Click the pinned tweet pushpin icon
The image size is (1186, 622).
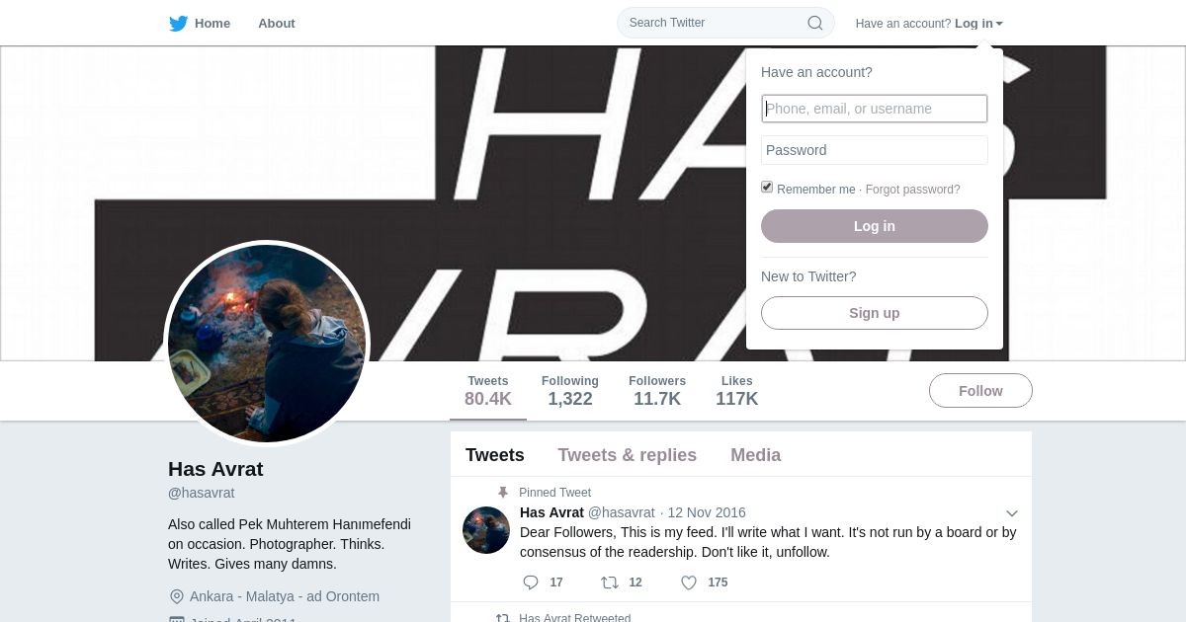503,492
